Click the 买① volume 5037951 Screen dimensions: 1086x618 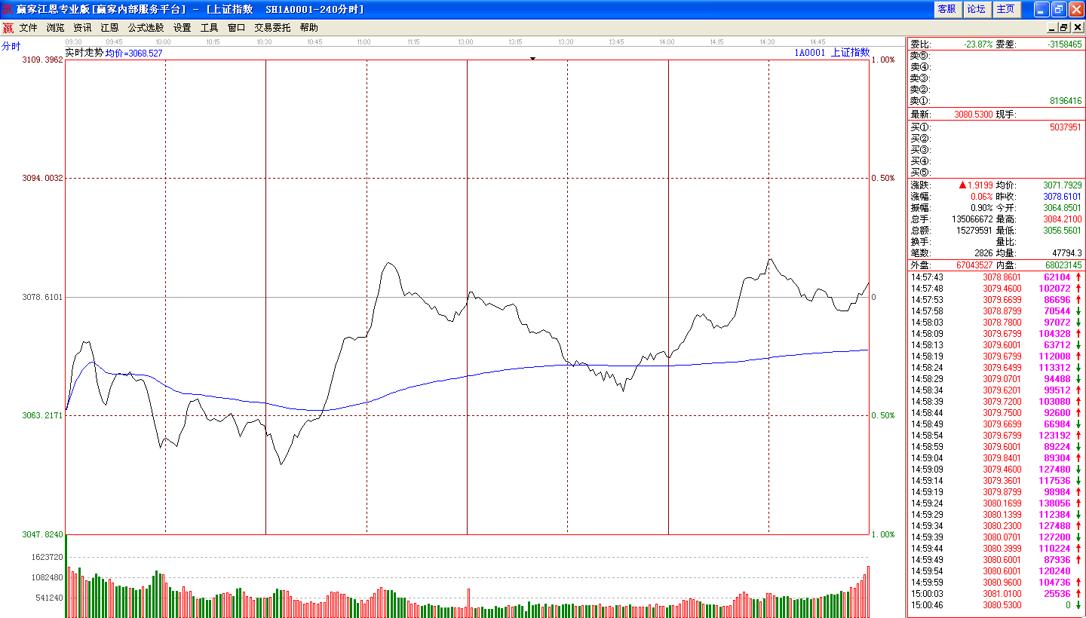pos(1065,127)
